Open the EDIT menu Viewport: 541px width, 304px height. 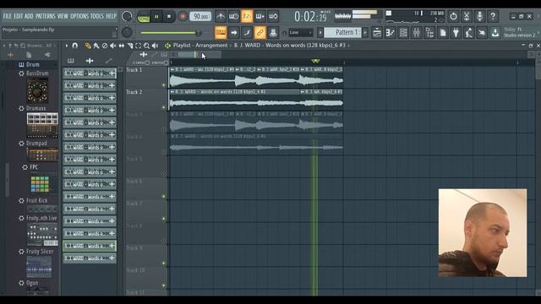(x=18, y=16)
